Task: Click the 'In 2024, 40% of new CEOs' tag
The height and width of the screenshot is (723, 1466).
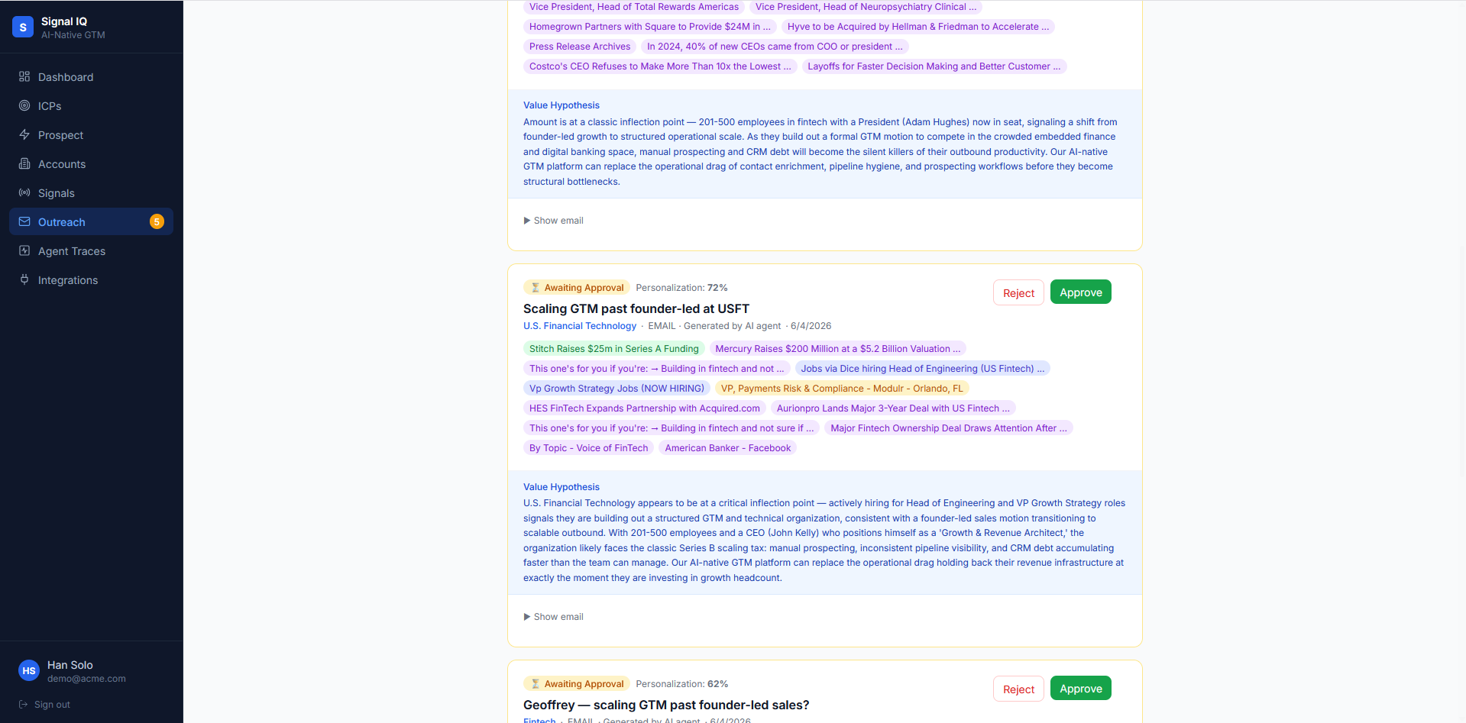Action: click(x=775, y=47)
